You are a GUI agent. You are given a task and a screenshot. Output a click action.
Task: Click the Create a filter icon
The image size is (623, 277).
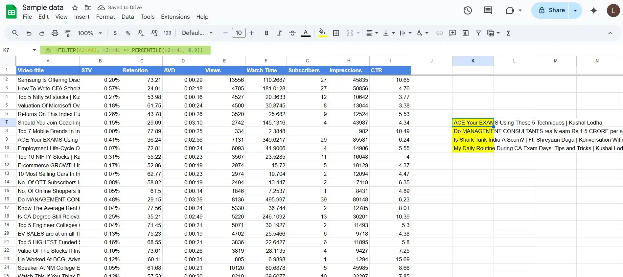coord(478,33)
